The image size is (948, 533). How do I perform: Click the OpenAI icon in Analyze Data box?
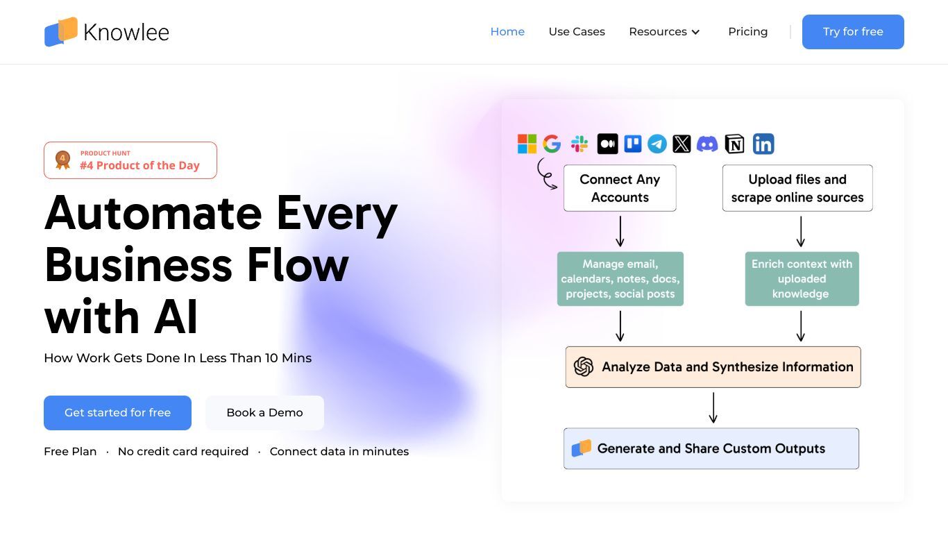click(584, 367)
